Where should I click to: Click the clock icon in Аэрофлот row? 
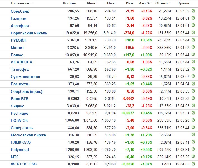pos(193,25)
